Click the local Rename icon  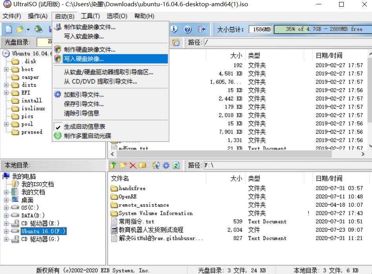[143, 165]
